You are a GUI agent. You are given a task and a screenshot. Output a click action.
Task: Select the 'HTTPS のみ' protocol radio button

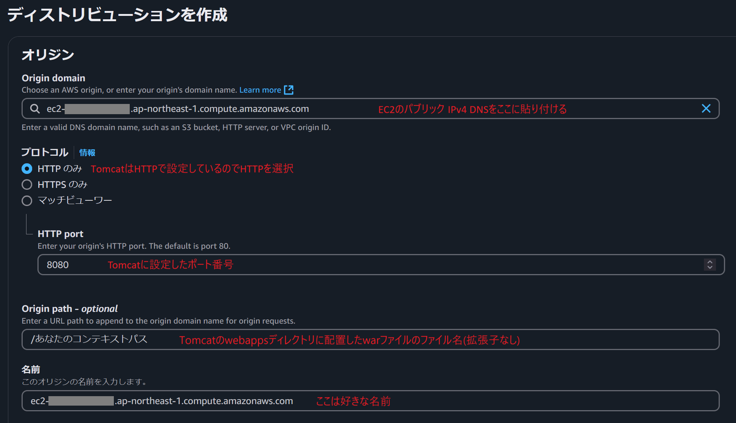pos(27,184)
